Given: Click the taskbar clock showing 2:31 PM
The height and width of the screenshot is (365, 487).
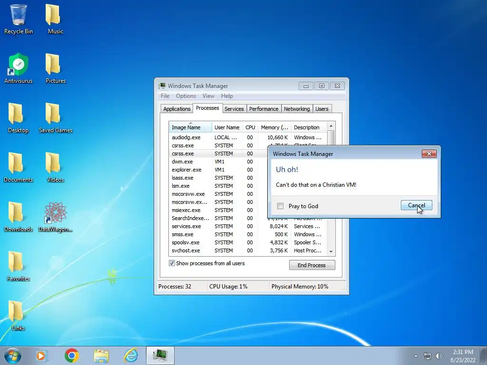Looking at the screenshot, I should [x=463, y=356].
